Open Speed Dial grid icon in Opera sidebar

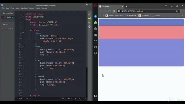pos(95,35)
